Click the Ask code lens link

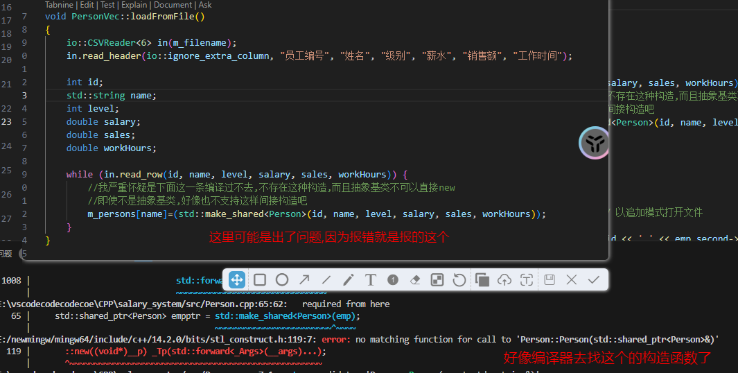[205, 5]
